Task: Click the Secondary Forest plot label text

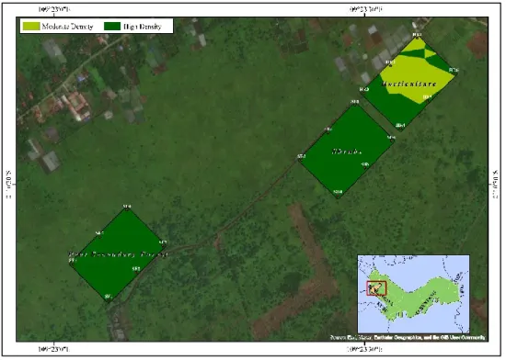Action: [x=118, y=254]
